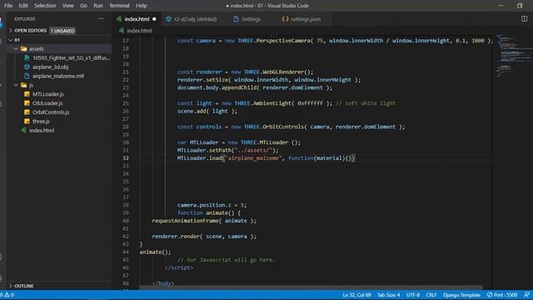Viewport: 533px width, 300px height.
Task: Open index.html in the explorer tree
Action: [x=42, y=130]
